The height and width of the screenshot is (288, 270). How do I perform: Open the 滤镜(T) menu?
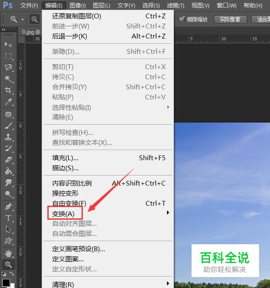click(x=175, y=5)
